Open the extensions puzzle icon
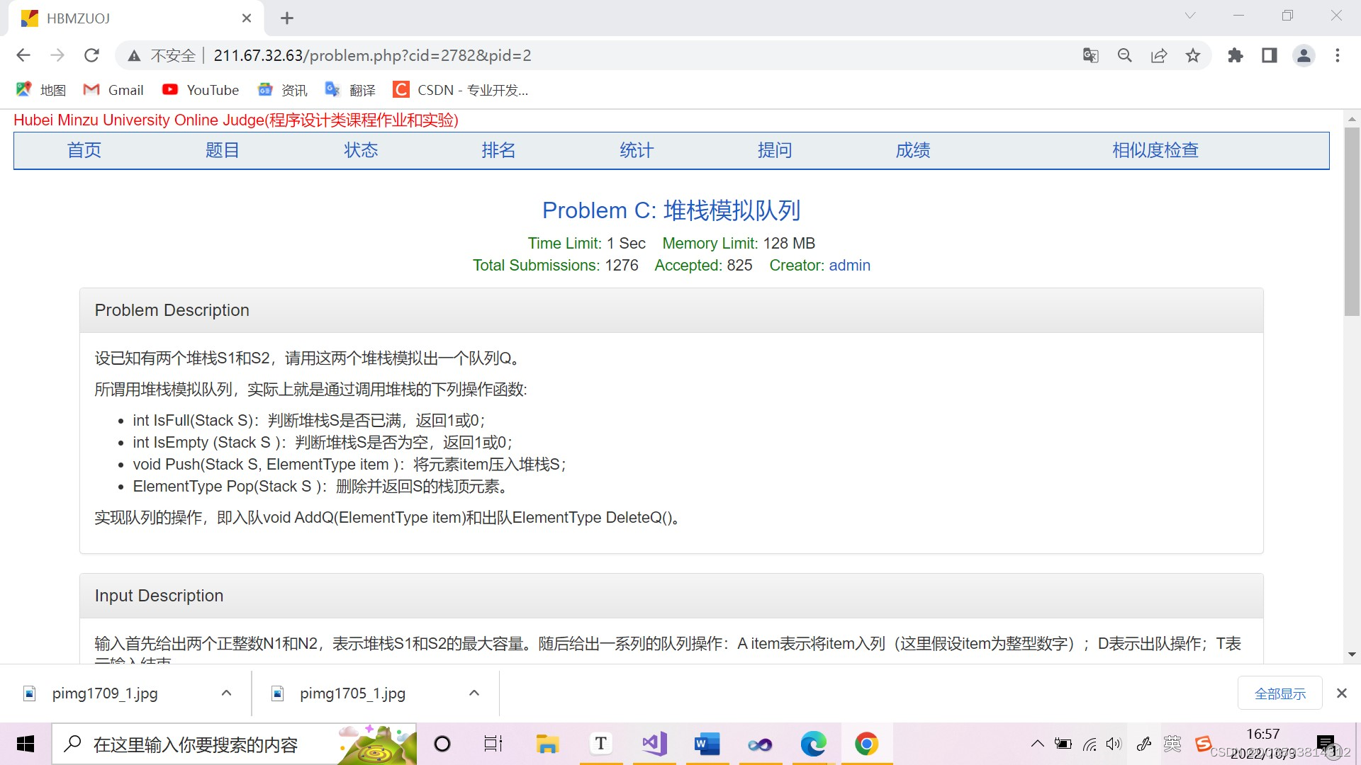This screenshot has width=1361, height=765. click(x=1236, y=55)
